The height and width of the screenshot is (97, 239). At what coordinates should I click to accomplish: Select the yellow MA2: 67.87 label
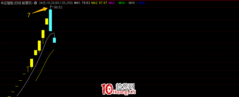click(x=99, y=3)
